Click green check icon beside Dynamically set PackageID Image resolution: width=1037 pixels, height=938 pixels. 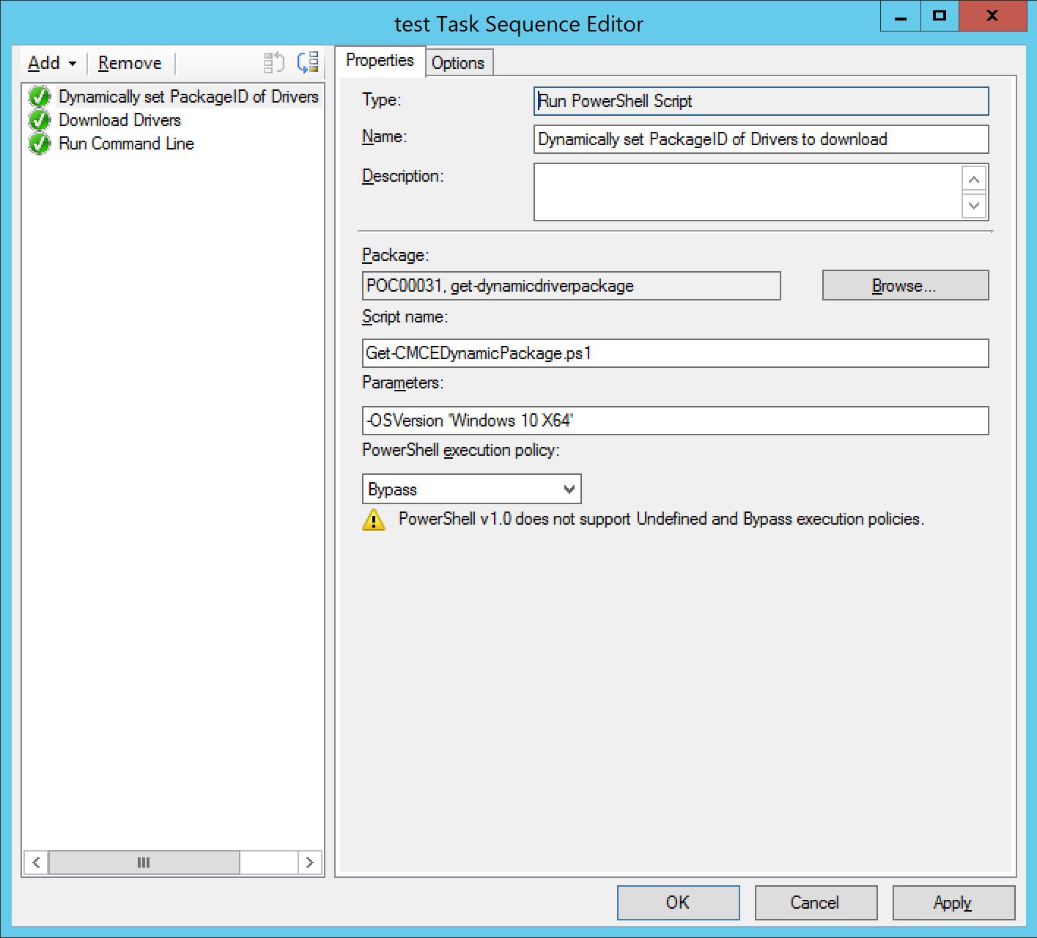coord(40,97)
